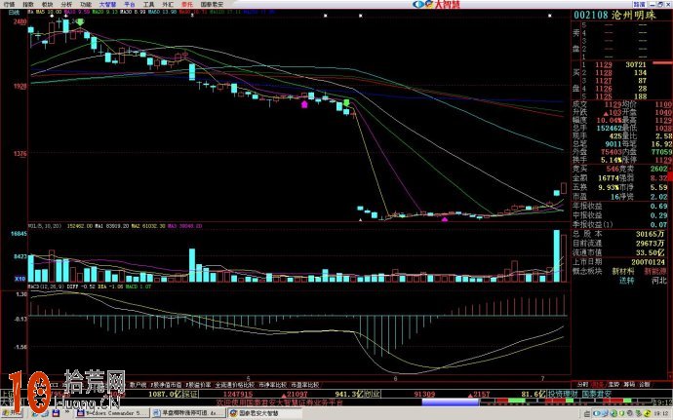Open the 平台 menu
This screenshot has width=673, height=420.
click(129, 4)
